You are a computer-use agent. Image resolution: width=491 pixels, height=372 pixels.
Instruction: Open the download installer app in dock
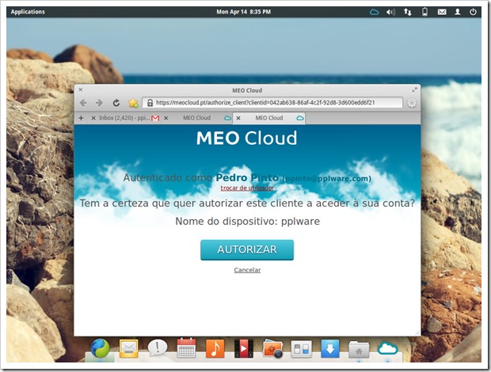coord(330,348)
